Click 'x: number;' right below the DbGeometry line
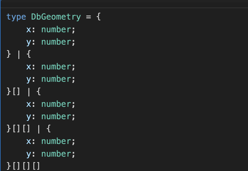Image resolution: width=248 pixels, height=171 pixels. (x=51, y=30)
